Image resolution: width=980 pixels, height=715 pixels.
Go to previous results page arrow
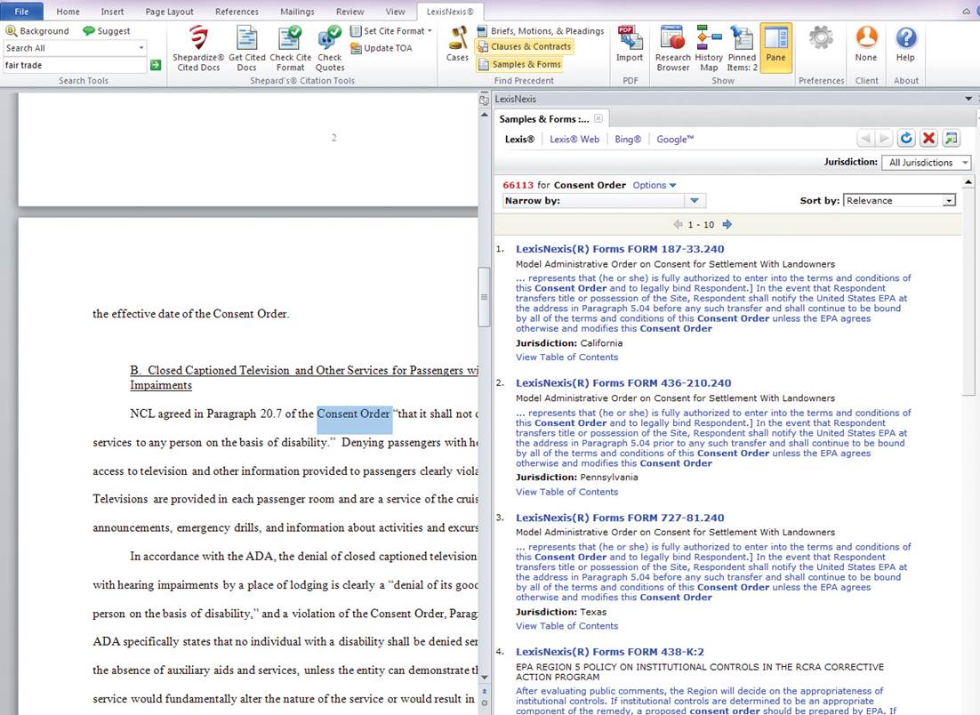click(678, 224)
